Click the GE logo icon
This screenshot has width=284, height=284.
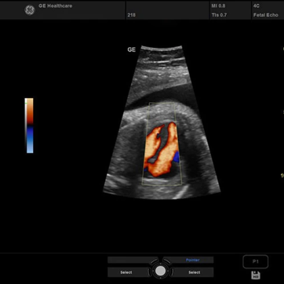pos(30,10)
